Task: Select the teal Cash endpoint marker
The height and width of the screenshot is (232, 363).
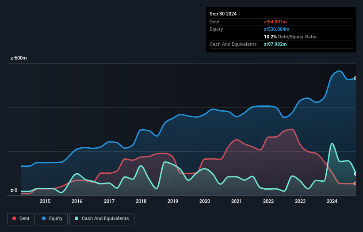Action: pyautogui.click(x=355, y=174)
